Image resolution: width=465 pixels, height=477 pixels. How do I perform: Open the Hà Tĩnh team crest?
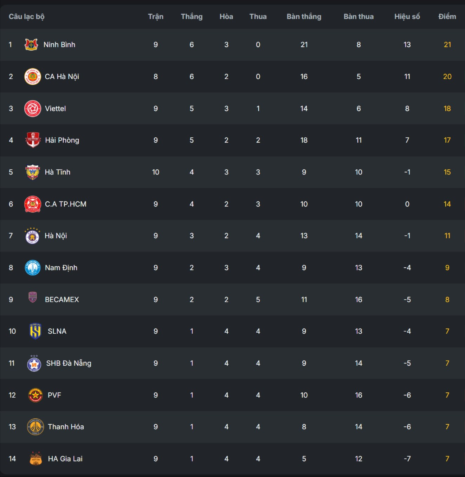click(x=33, y=172)
